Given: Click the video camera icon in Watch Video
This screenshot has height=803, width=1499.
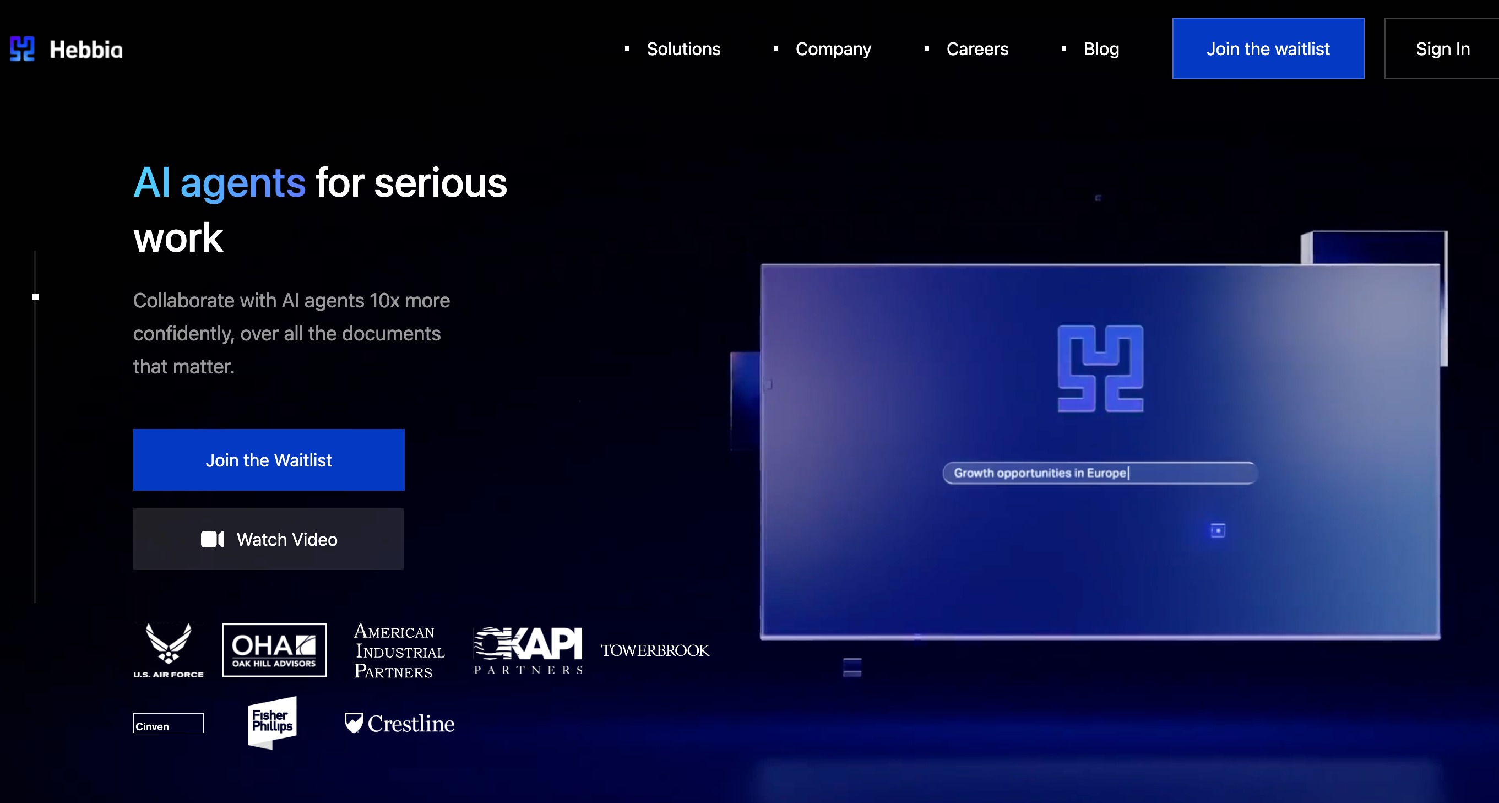Looking at the screenshot, I should coord(213,539).
